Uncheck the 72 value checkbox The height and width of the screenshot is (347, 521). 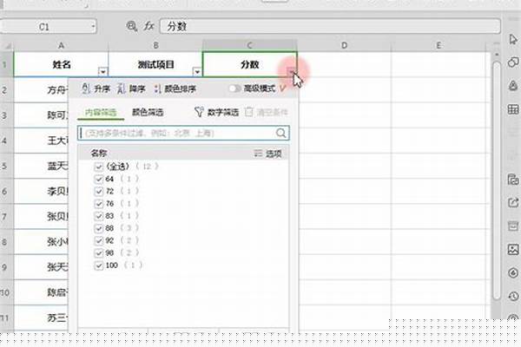[x=99, y=191]
